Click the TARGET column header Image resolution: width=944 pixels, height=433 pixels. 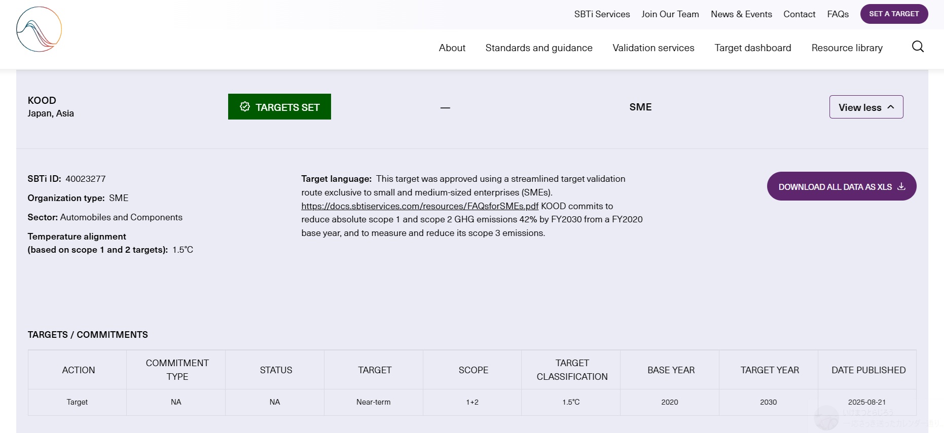pyautogui.click(x=375, y=370)
